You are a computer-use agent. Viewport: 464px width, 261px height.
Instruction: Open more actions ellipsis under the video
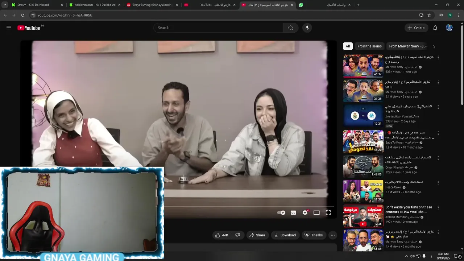pyautogui.click(x=332, y=235)
